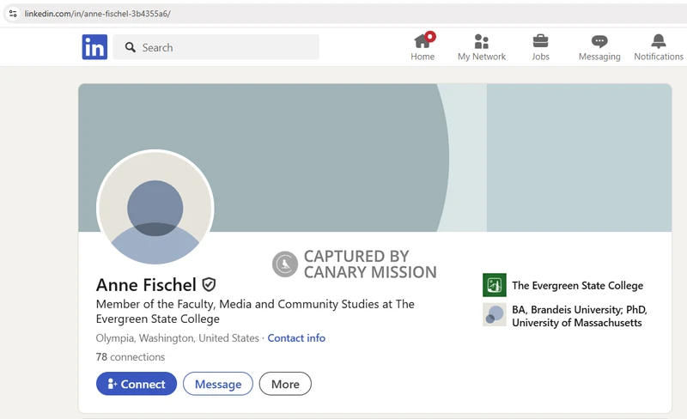
Task: Click the site info icon in address bar
Action: [13, 14]
